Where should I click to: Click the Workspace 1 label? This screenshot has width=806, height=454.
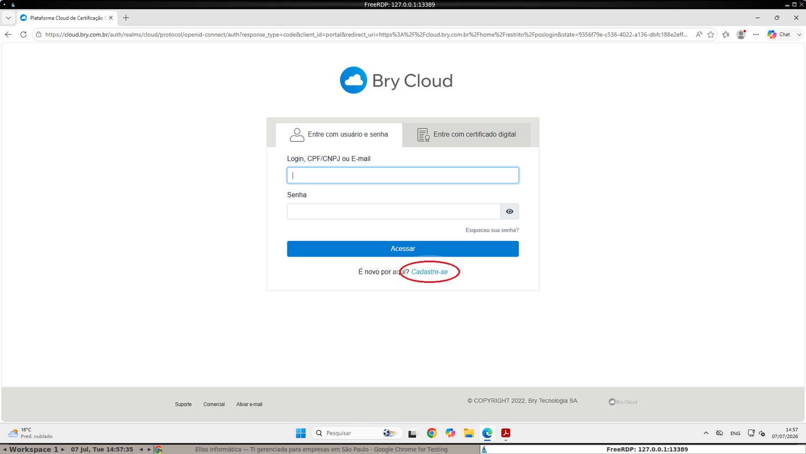(33, 449)
